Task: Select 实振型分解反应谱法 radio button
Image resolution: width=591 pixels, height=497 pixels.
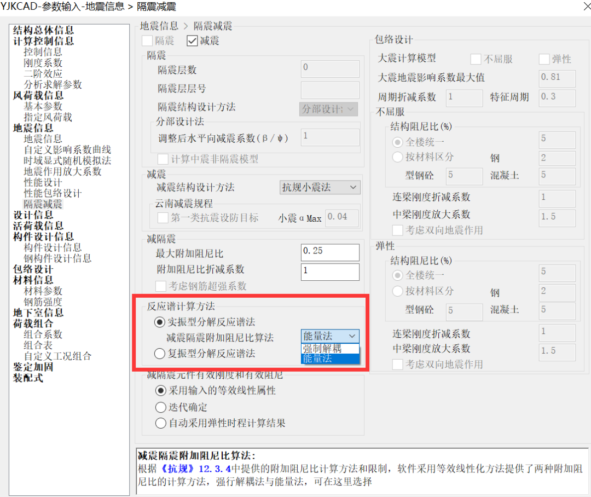Action: (159, 322)
